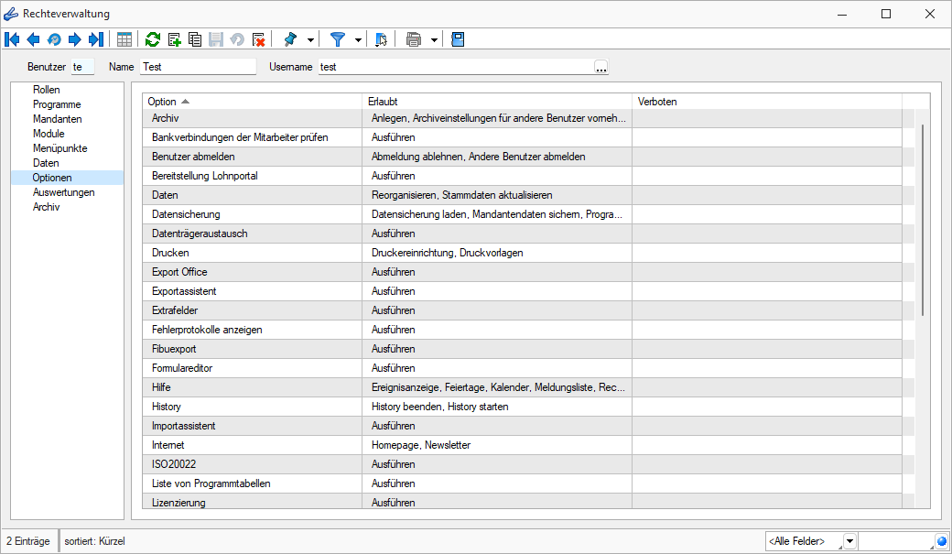Select Programme in the sidebar

point(57,103)
